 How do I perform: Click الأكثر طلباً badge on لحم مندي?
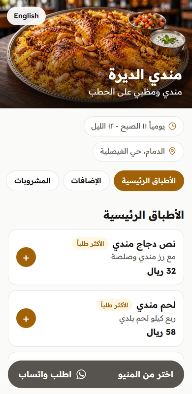(115, 305)
